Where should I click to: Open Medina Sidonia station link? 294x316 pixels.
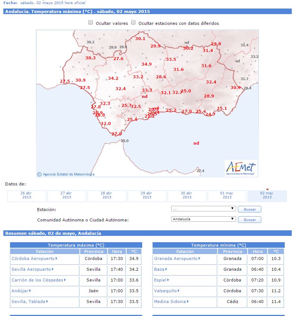[171, 302]
